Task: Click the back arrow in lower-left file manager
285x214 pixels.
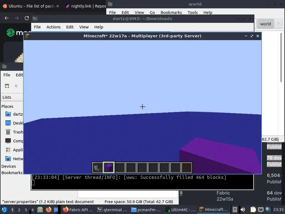Action: click(16, 86)
